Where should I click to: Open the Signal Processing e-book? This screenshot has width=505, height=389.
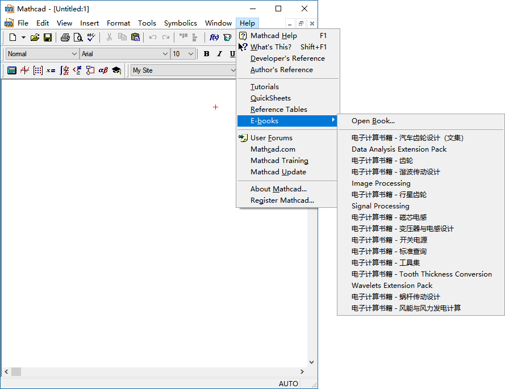coord(420,206)
